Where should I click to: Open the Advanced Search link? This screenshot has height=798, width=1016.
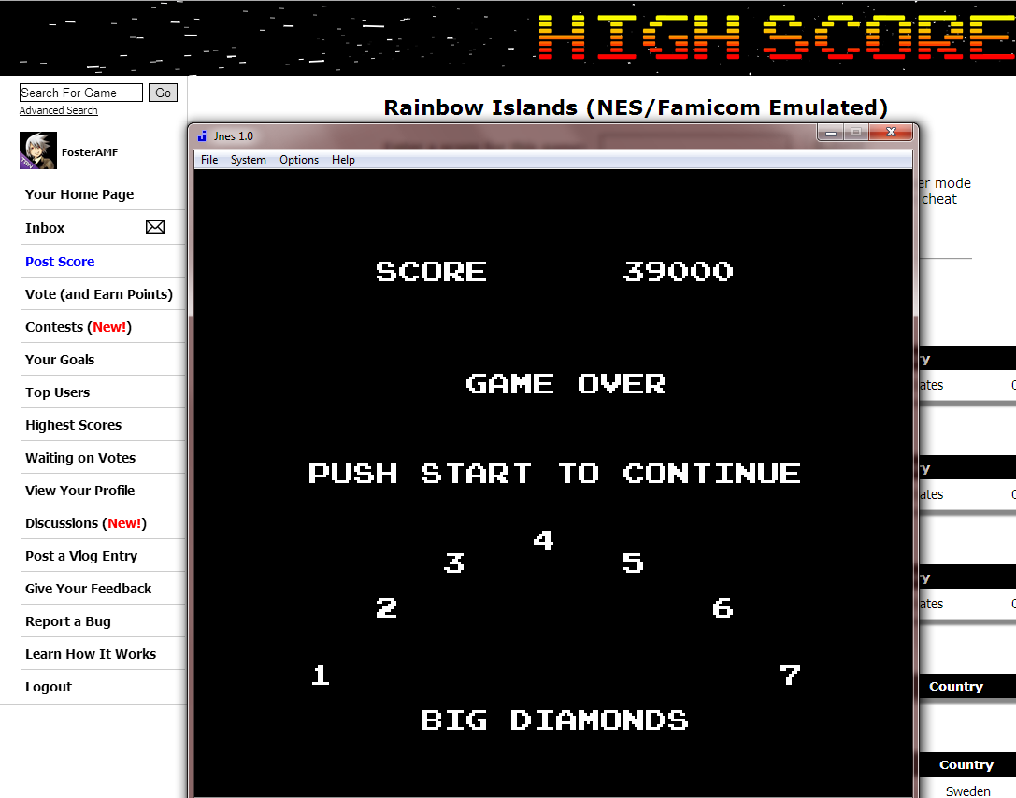(x=58, y=110)
